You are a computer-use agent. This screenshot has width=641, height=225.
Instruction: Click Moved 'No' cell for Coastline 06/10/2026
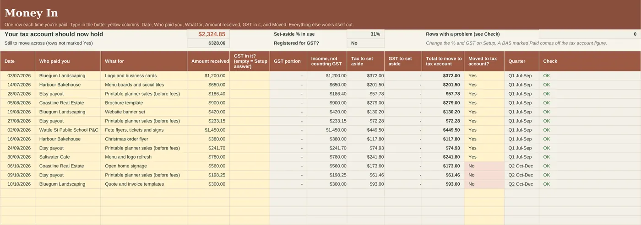pyautogui.click(x=484, y=166)
